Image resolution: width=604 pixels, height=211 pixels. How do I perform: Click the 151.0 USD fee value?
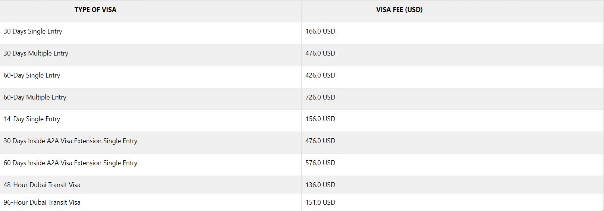coord(320,202)
